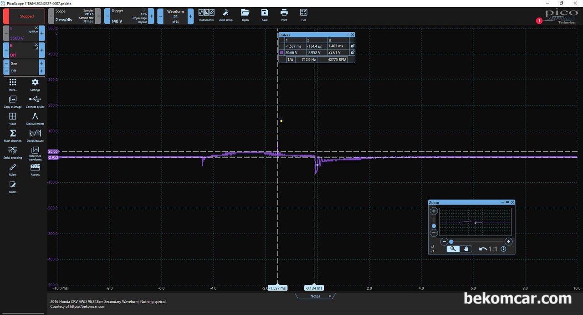Open the Rulers tool in sidebar
Screen dimensions: 583x315
click(13, 170)
